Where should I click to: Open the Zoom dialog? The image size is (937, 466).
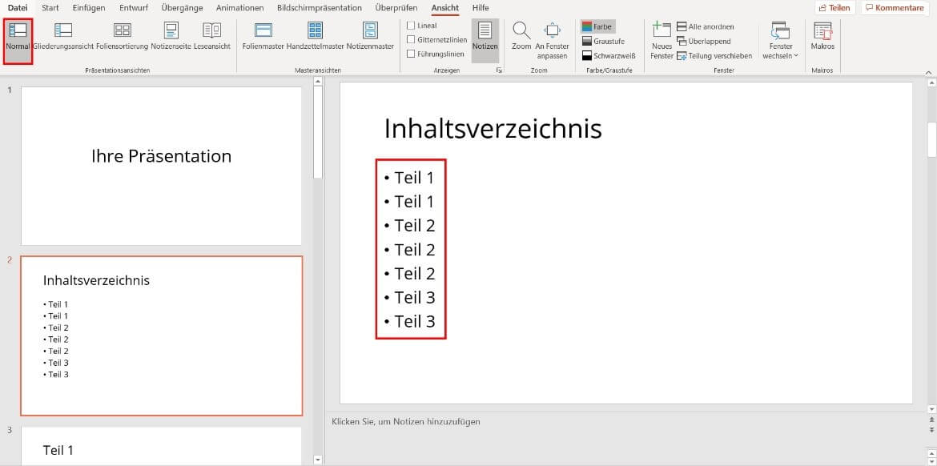click(521, 36)
